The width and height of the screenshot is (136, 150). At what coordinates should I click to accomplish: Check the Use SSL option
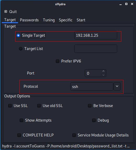(10, 106)
